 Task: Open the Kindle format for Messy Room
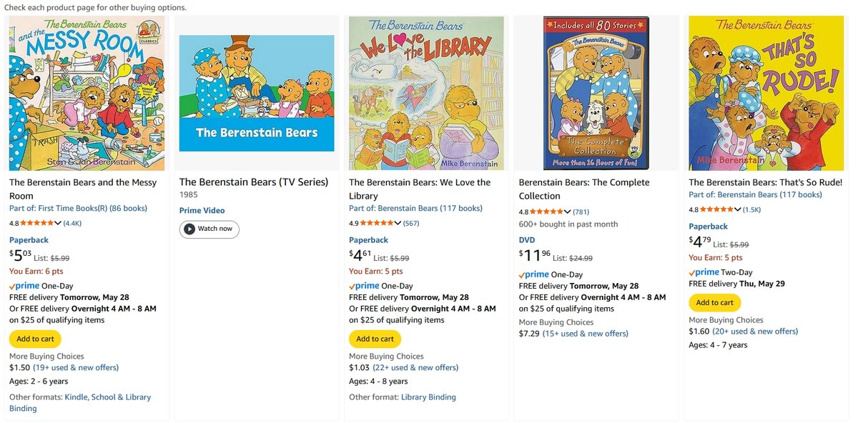77,397
